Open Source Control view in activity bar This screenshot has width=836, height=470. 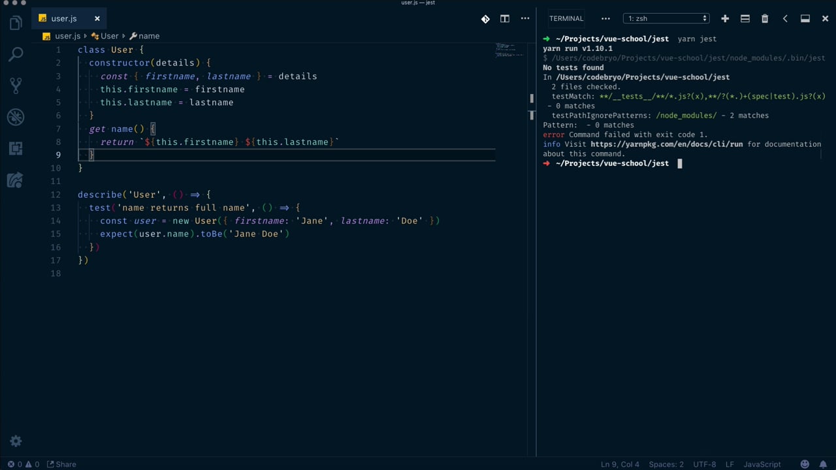pos(16,86)
